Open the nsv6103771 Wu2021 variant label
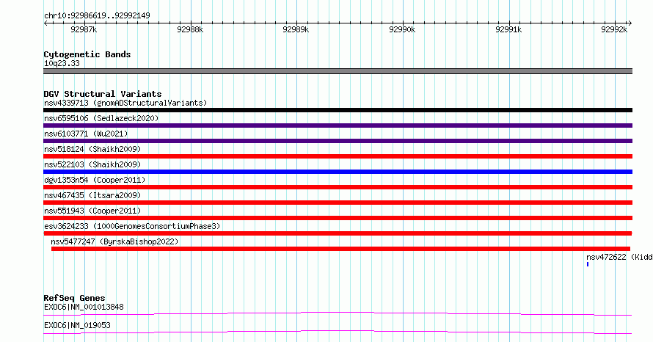 click(x=86, y=134)
